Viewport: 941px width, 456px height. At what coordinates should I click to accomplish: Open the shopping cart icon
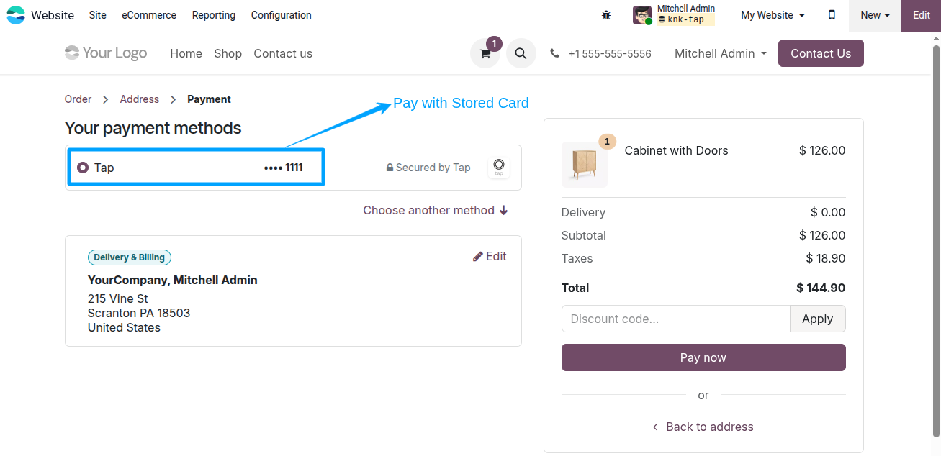pos(485,53)
